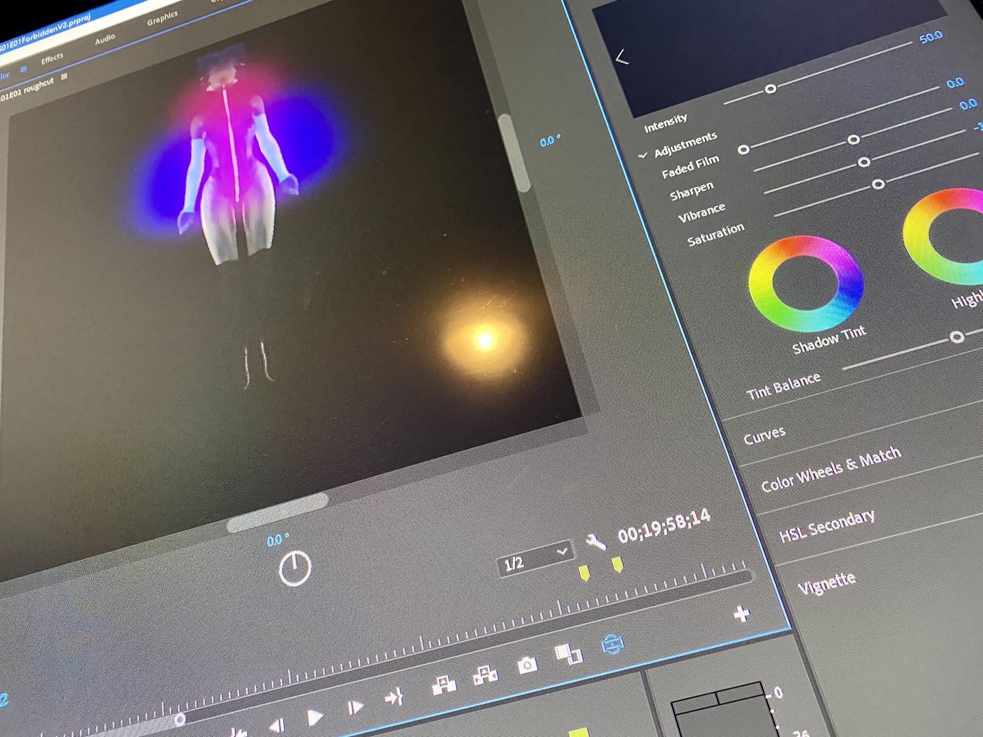This screenshot has width=983, height=737.
Task: Click the Sharpen value 0.0
Action: 968,104
